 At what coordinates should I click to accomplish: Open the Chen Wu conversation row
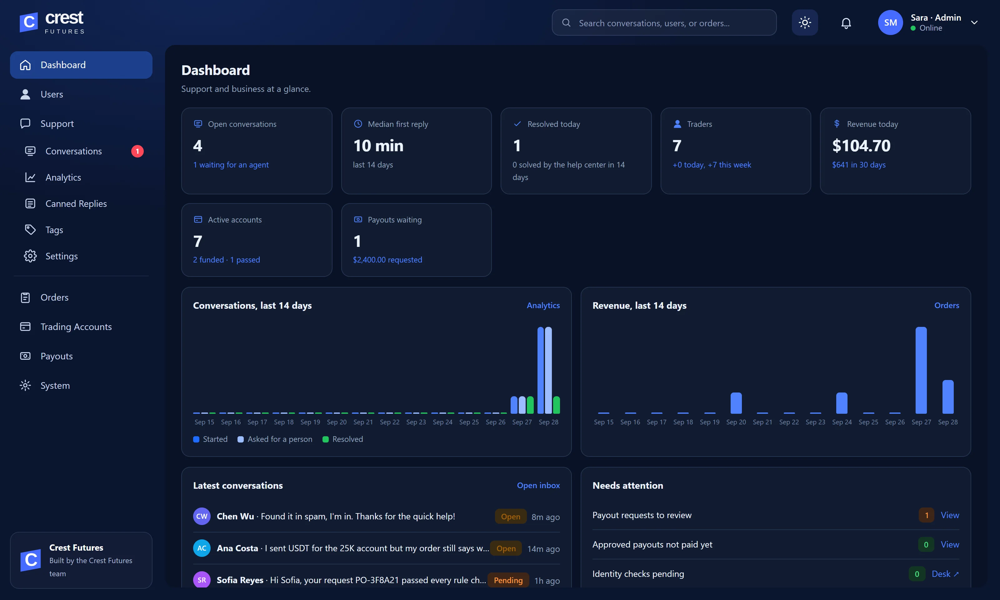(x=376, y=517)
